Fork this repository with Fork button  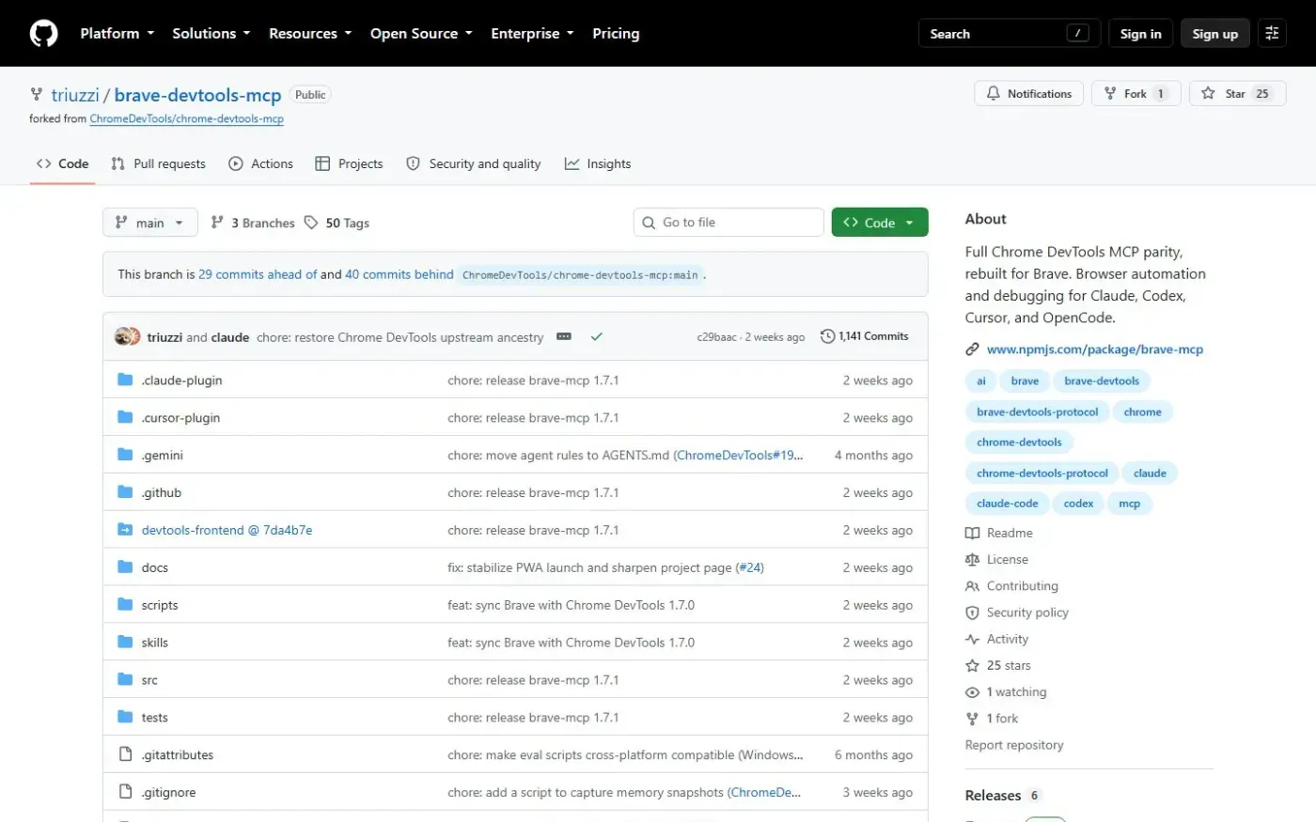click(1136, 94)
